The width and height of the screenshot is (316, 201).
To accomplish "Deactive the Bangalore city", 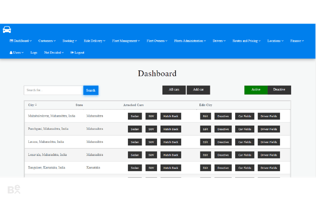I will (223, 168).
